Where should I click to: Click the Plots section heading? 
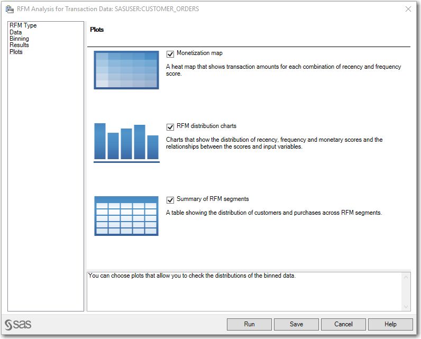97,30
